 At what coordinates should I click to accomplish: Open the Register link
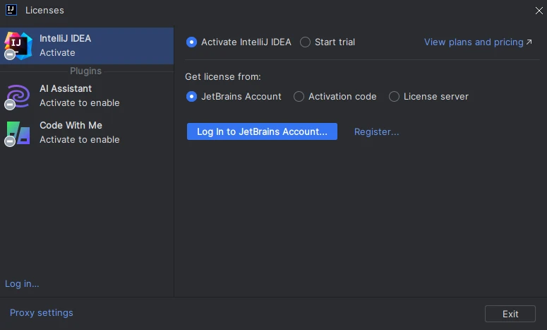click(x=376, y=132)
